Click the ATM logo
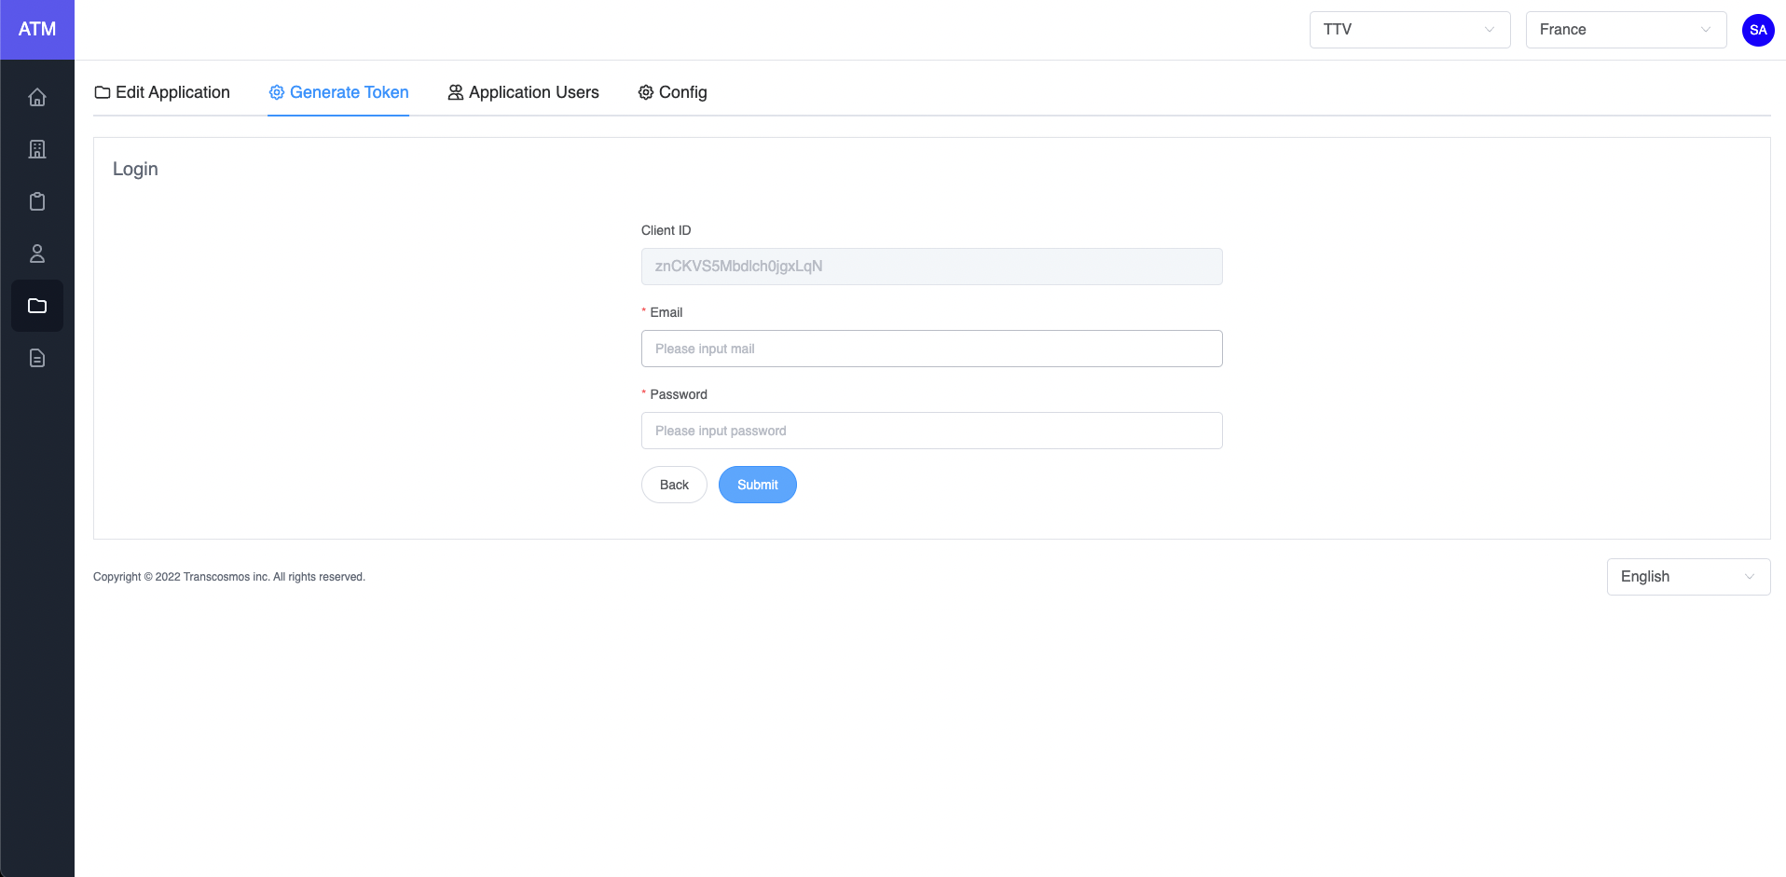 point(37,30)
